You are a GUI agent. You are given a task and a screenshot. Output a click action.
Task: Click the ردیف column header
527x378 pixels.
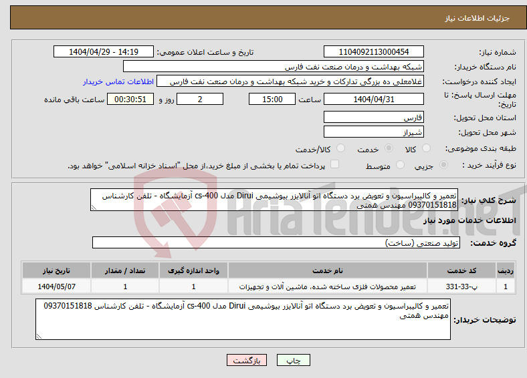point(506,270)
